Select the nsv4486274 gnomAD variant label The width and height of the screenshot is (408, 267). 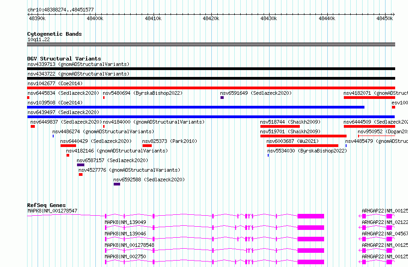click(103, 131)
